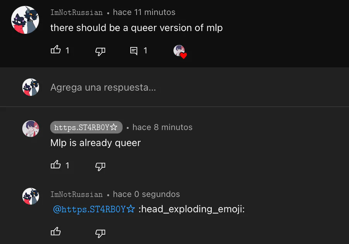Click the creator heart badge on top comment
This screenshot has width=349, height=244.
point(180,52)
